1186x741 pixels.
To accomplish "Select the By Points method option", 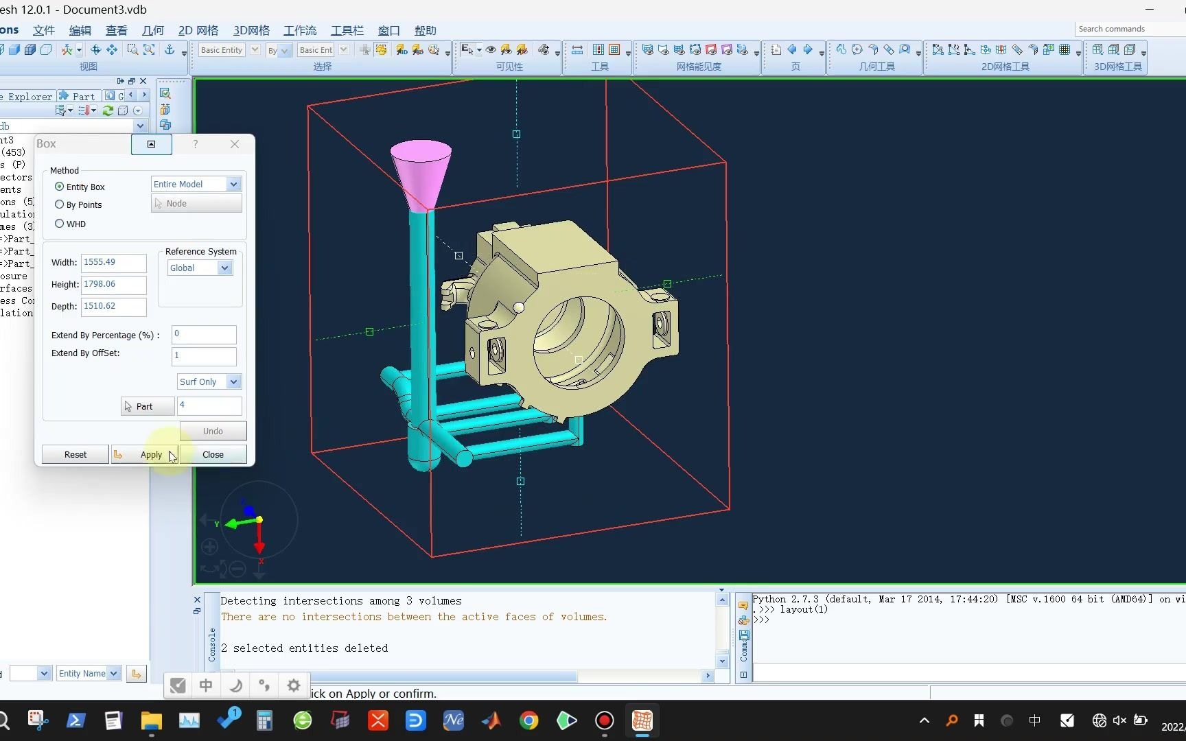I will (60, 204).
